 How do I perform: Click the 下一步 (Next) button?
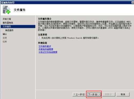click(94, 94)
